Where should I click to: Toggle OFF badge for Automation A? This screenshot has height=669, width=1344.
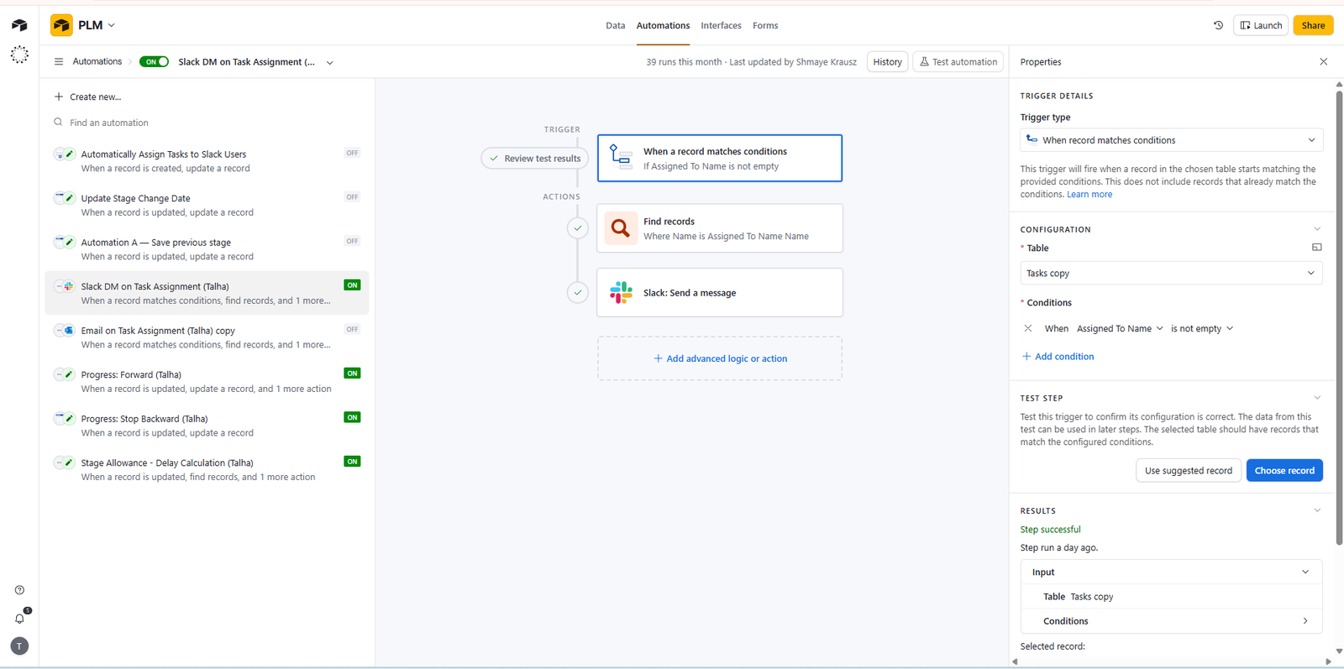click(x=352, y=241)
